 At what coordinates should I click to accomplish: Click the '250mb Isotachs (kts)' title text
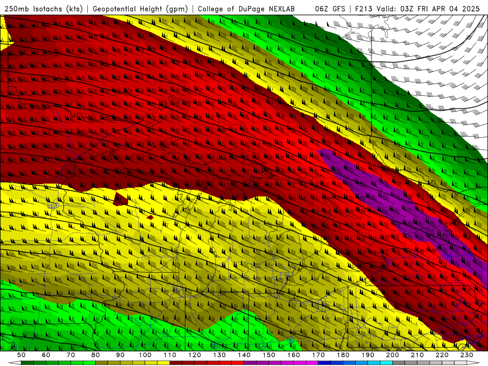[x=43, y=9]
